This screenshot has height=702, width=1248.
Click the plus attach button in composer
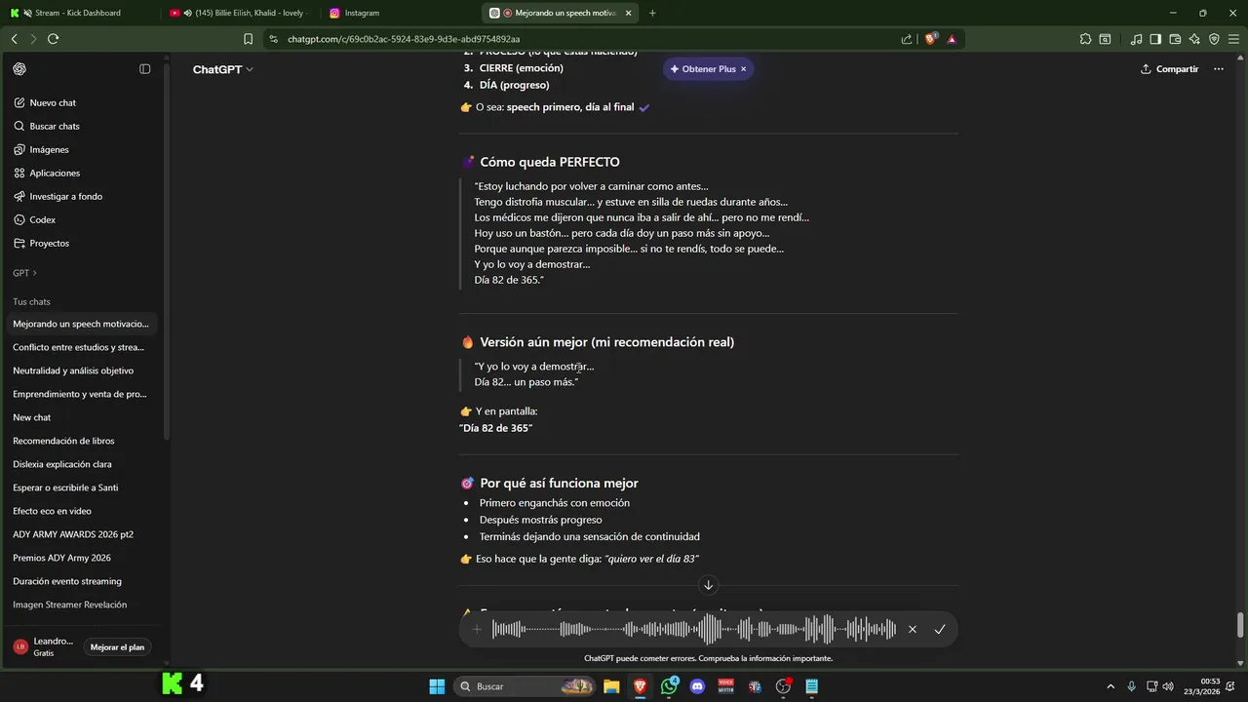pyautogui.click(x=477, y=630)
